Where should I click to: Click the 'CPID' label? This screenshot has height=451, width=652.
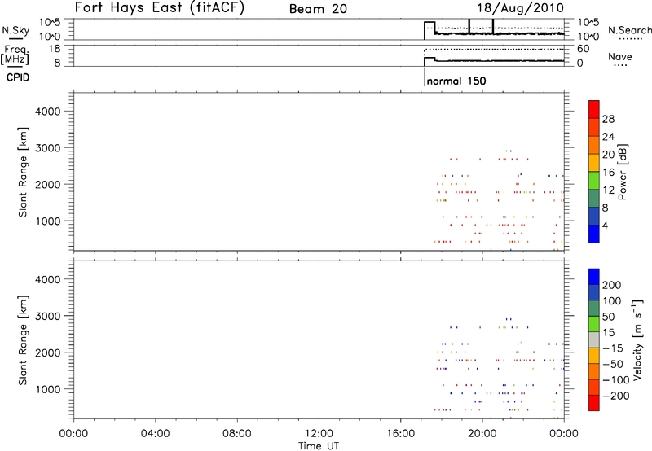point(18,77)
